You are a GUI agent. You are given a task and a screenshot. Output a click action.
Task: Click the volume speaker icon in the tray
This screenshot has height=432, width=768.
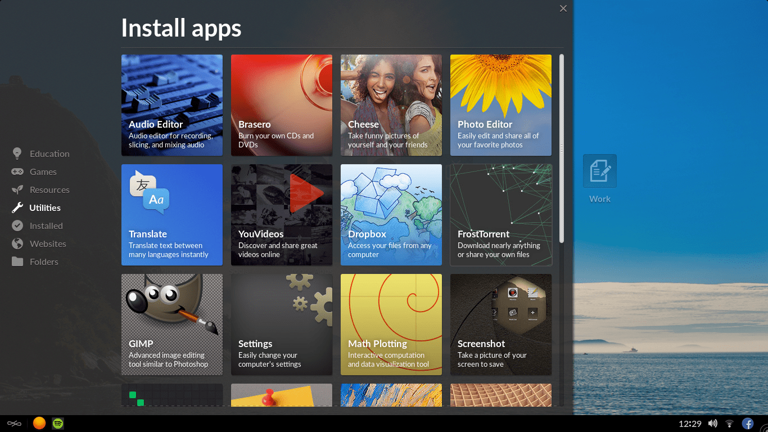pyautogui.click(x=713, y=424)
